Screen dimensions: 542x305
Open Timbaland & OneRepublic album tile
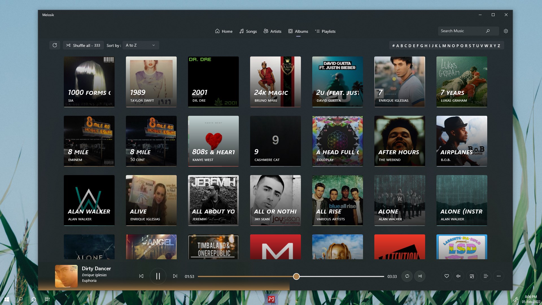click(213, 247)
